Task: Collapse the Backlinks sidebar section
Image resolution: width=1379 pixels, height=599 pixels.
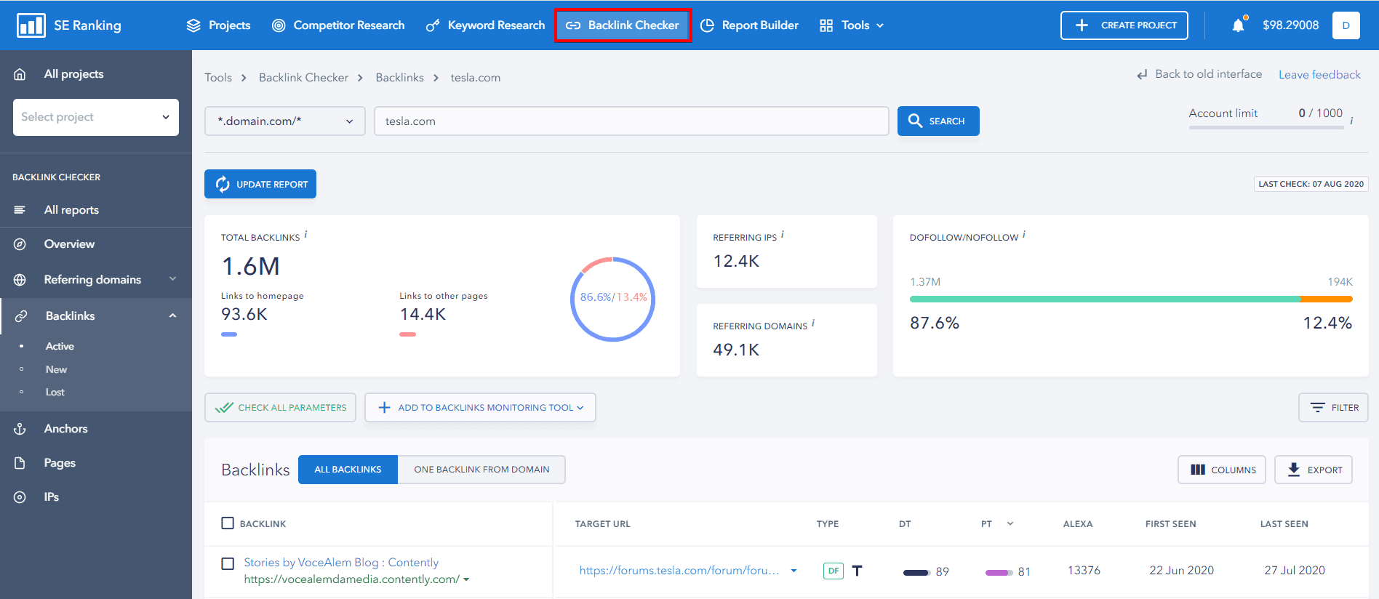Action: click(173, 315)
